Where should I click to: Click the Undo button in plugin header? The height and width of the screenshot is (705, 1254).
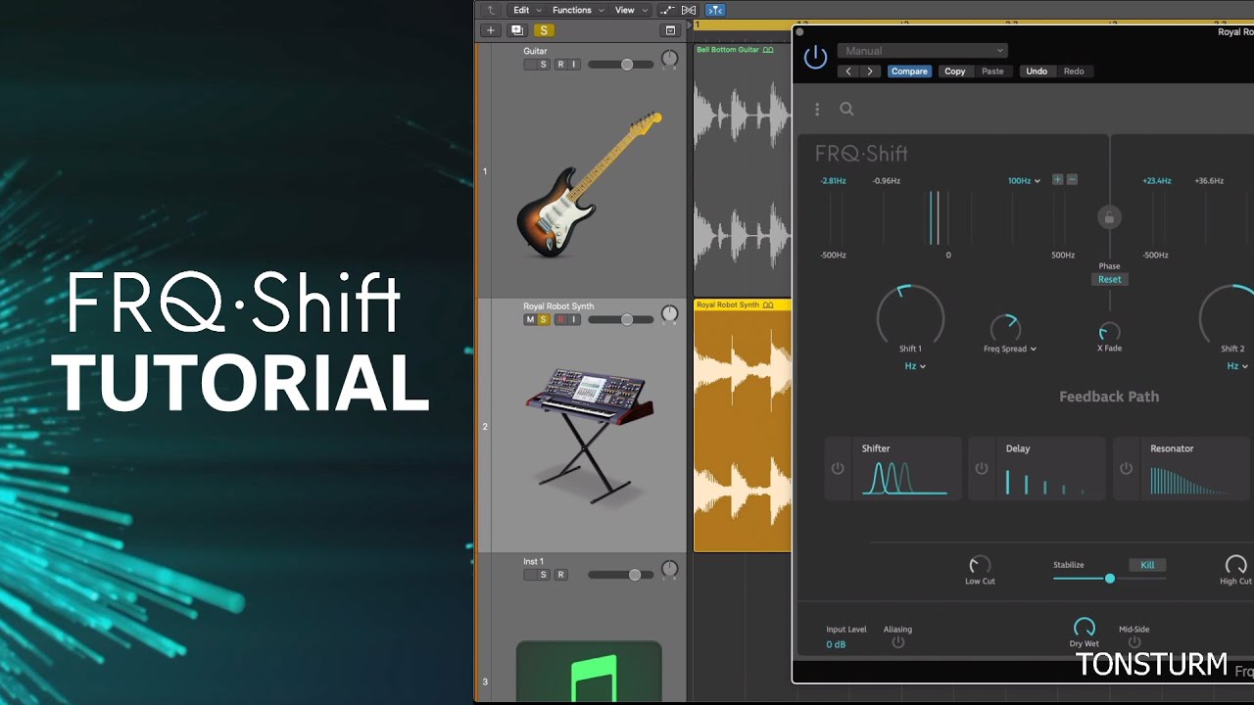pos(1037,71)
